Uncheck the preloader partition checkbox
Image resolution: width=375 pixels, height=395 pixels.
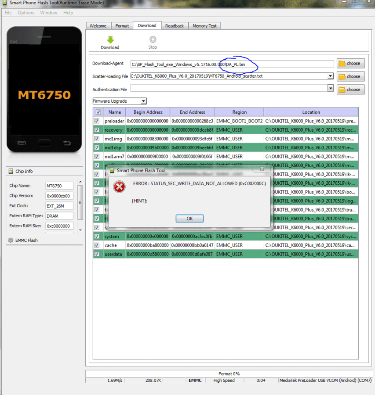click(97, 121)
